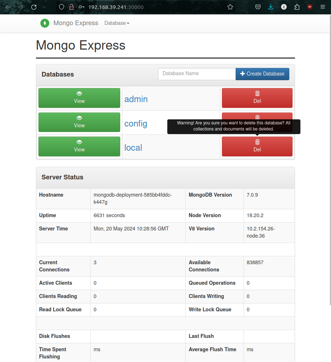Click the Server Status panel heading
The image size is (331, 362).
point(62,177)
